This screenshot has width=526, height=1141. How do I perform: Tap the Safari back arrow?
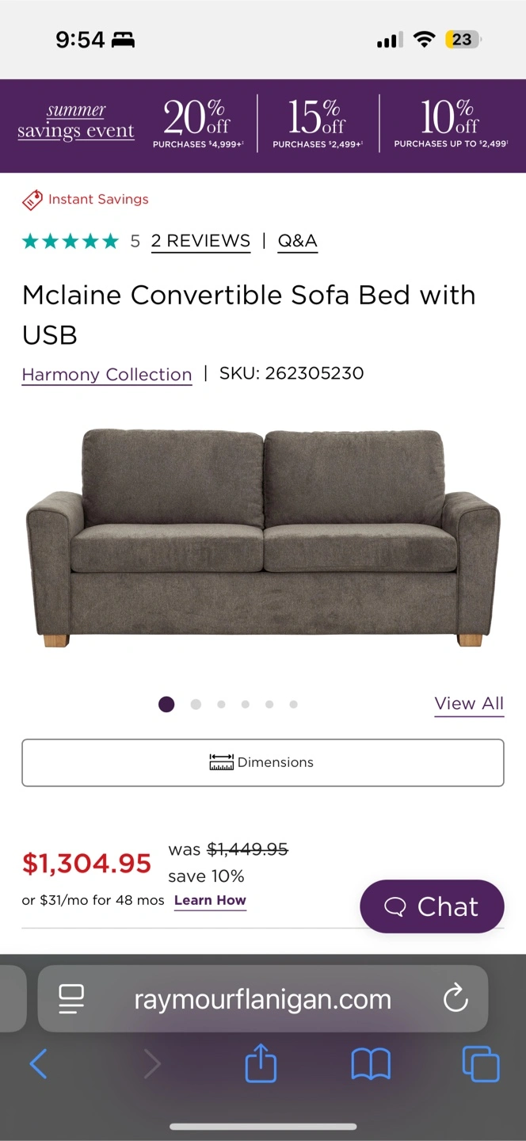[38, 1063]
